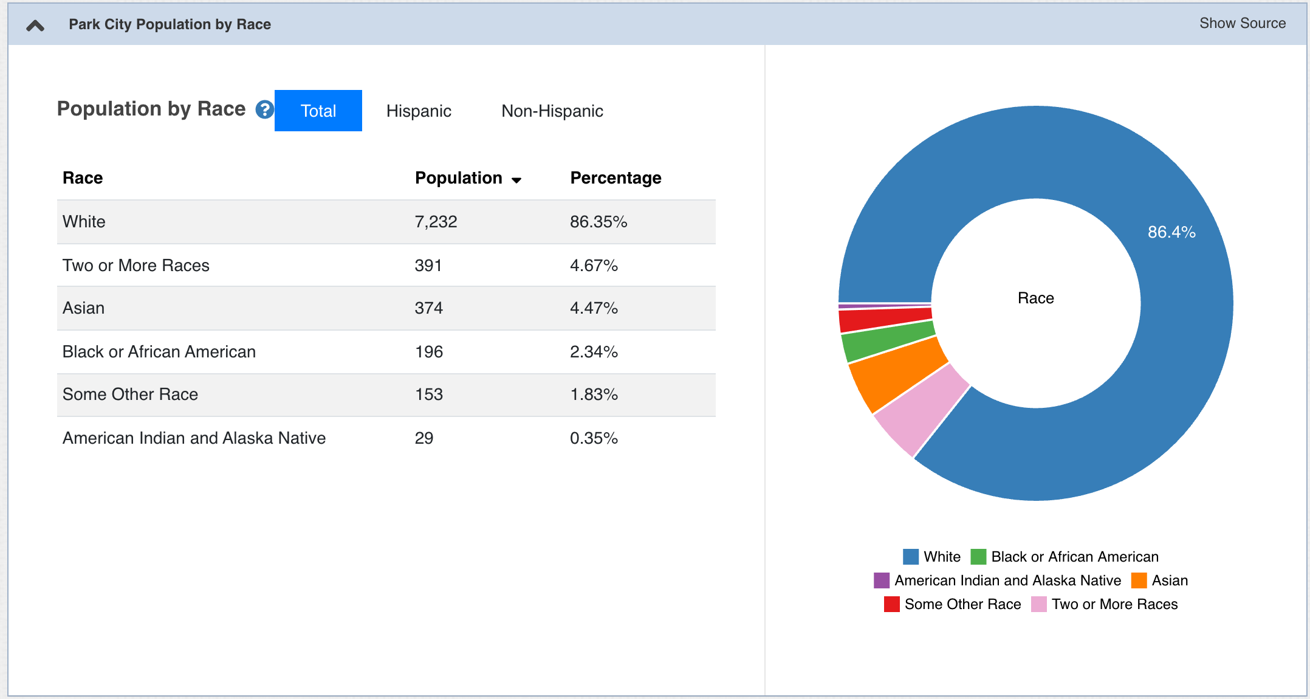Viewport: 1310px width, 699px height.
Task: Select the Two or More Races row label
Action: click(135, 265)
